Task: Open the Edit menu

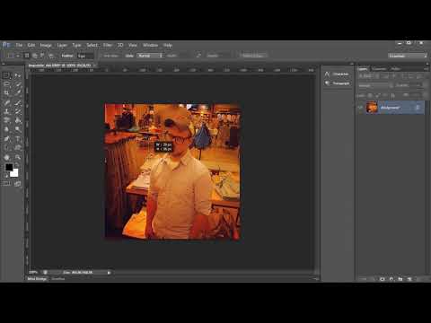Action: click(x=31, y=45)
